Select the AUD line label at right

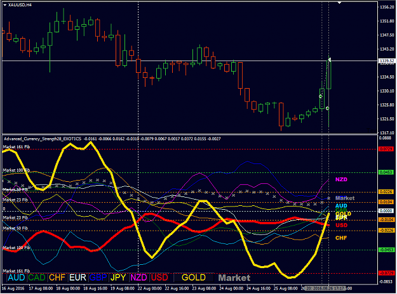tap(341, 206)
